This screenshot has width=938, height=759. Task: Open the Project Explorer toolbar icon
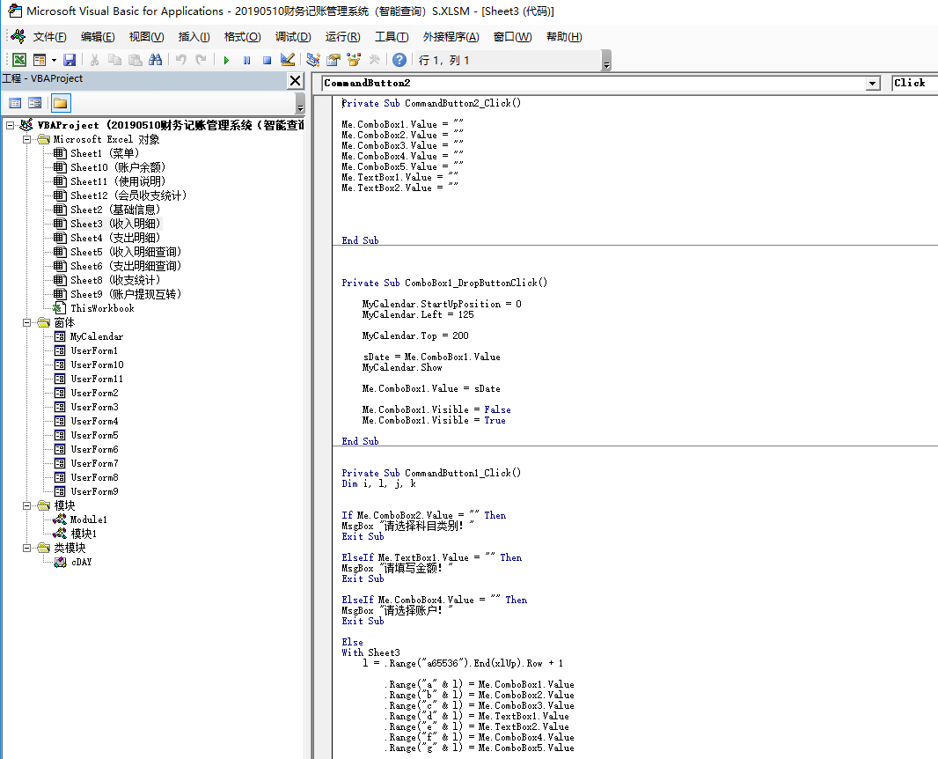pyautogui.click(x=312, y=60)
